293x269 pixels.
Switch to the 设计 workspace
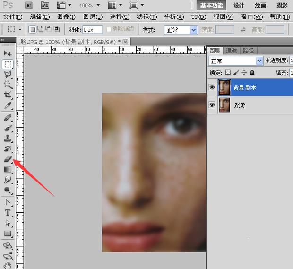click(239, 5)
